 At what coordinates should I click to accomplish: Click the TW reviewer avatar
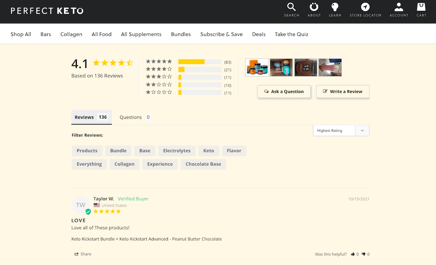click(81, 205)
